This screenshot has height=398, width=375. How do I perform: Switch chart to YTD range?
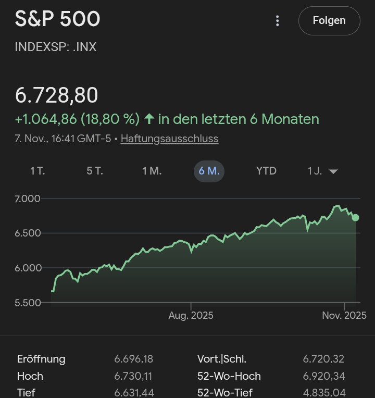[x=266, y=171]
